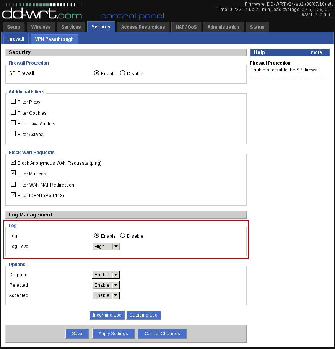Viewport: 335px width, 349px height.
Task: View the Outgoing Log
Action: tap(143, 315)
